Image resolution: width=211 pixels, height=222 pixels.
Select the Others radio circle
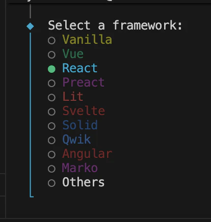(x=51, y=183)
